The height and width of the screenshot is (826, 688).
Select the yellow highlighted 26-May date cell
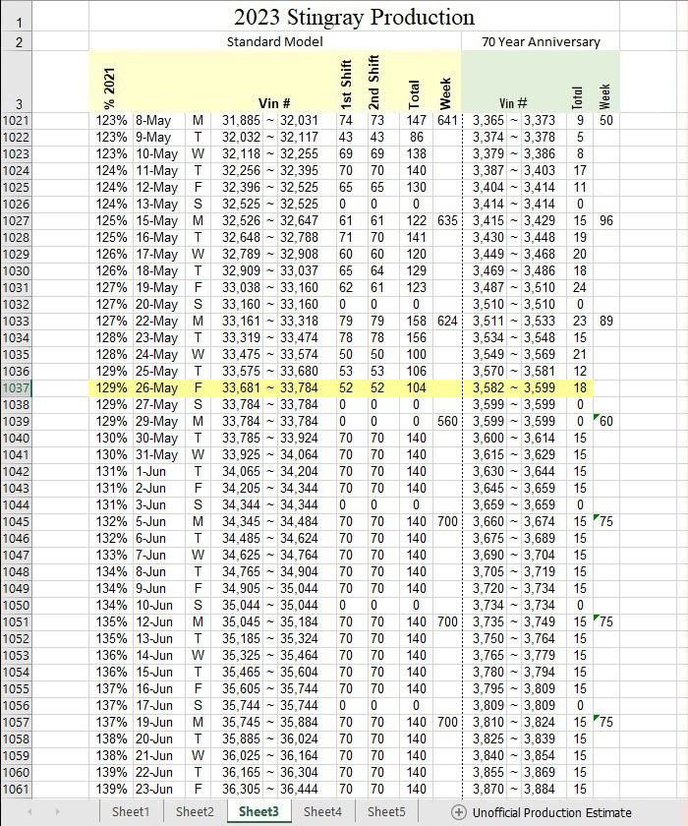(x=152, y=387)
